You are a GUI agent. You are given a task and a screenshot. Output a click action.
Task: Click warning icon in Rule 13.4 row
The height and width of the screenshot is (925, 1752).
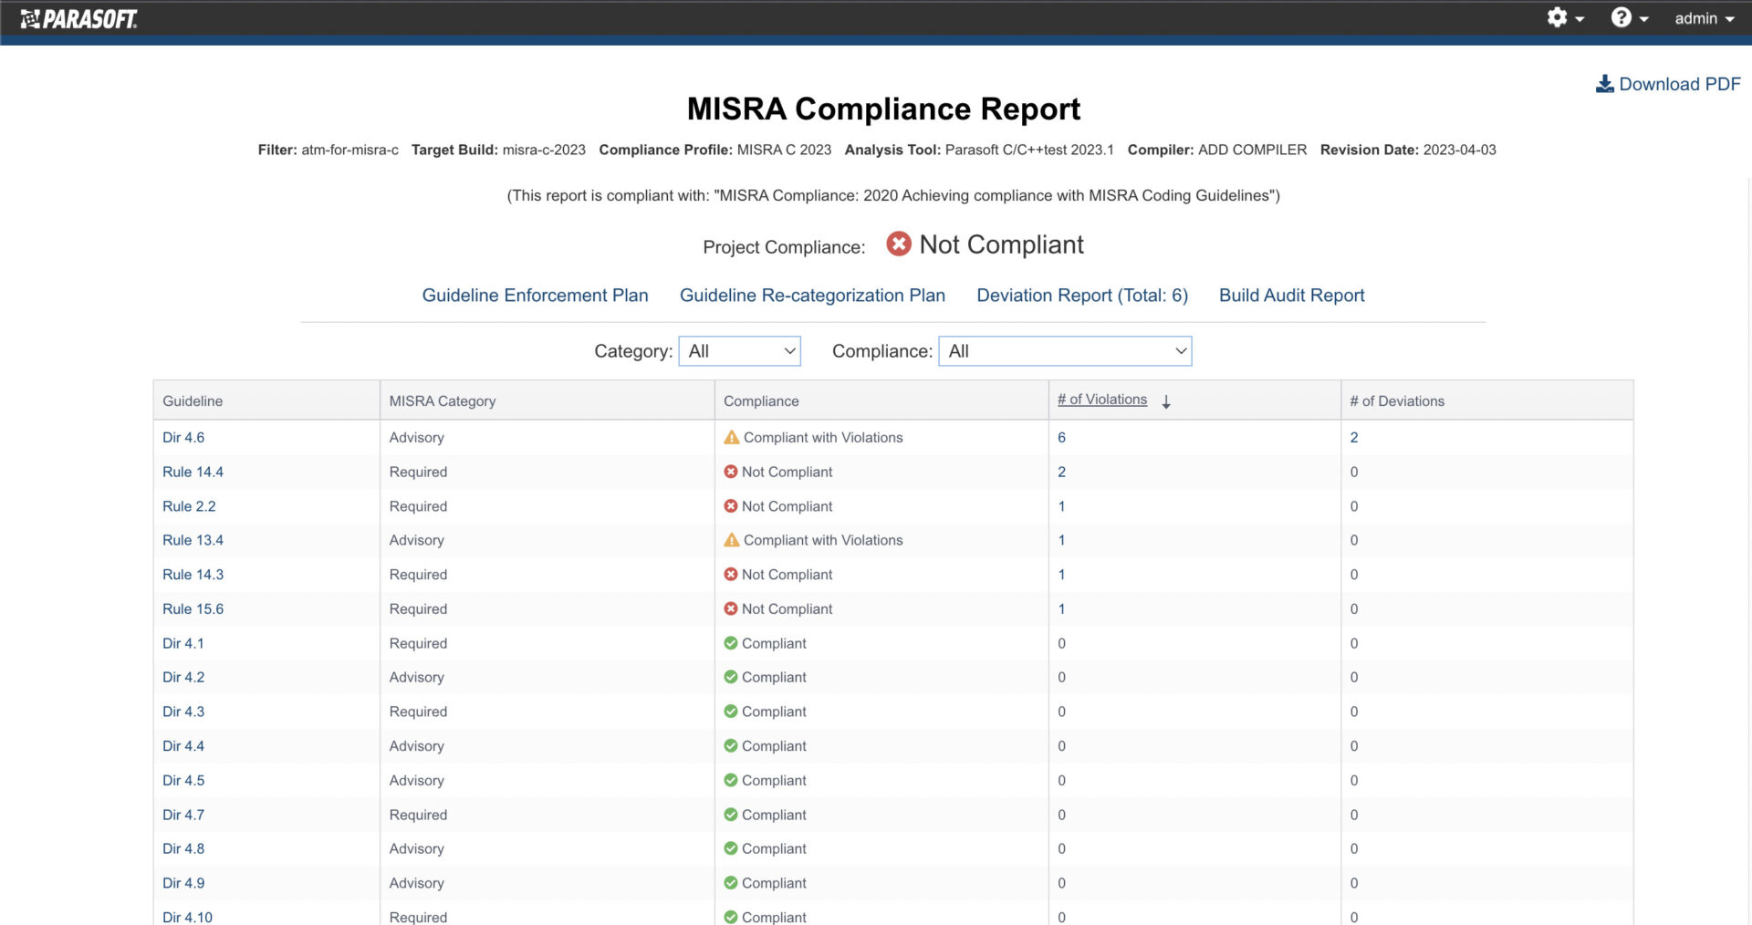731,540
